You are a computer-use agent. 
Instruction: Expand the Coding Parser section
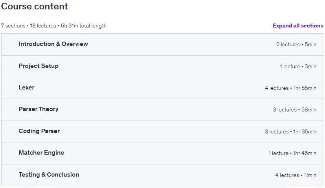click(162, 131)
